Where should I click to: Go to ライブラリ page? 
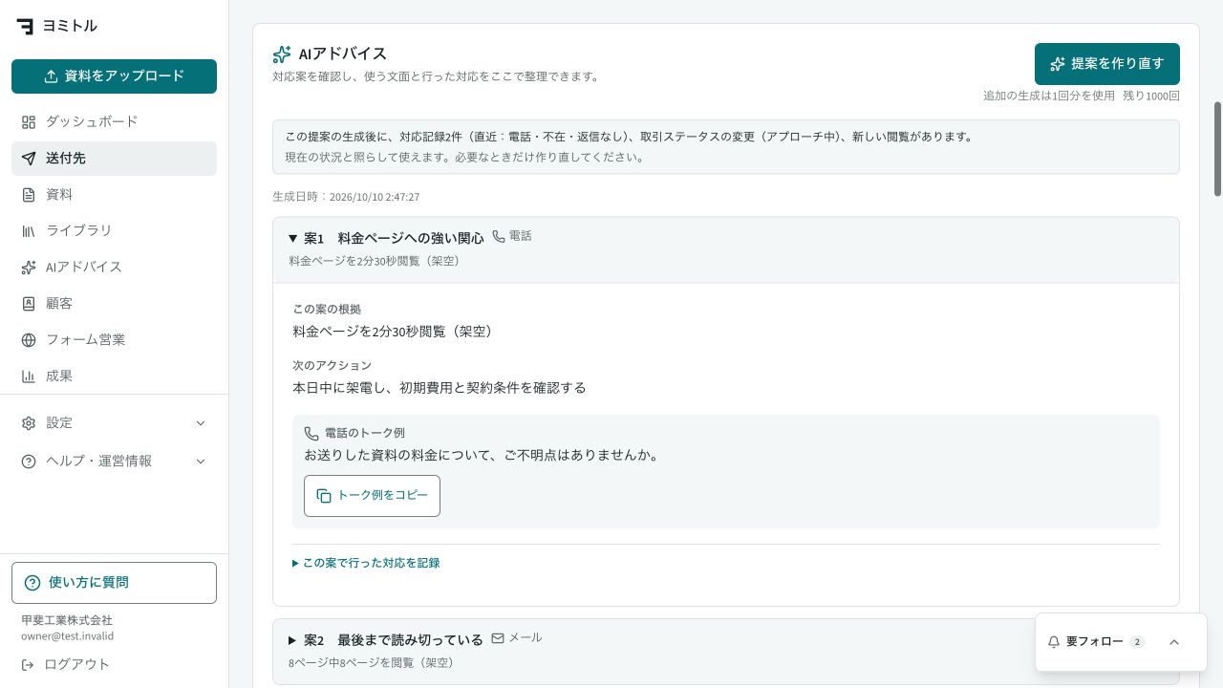(114, 231)
